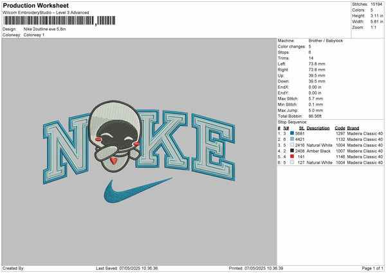386x273 pixels.
Task: Click the 'Code' column header
Action: pyautogui.click(x=340, y=128)
